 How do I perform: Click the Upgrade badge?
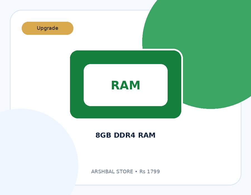tap(47, 28)
